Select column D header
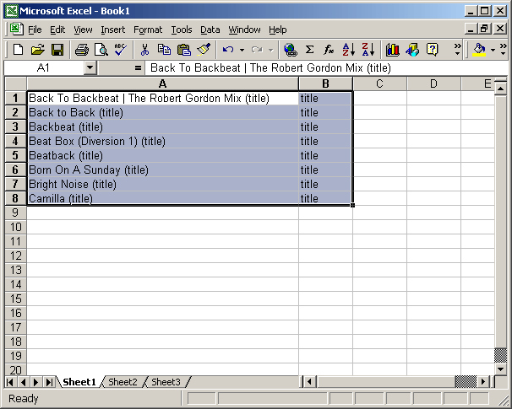Screen dimensions: 512x409 pyautogui.click(x=433, y=83)
